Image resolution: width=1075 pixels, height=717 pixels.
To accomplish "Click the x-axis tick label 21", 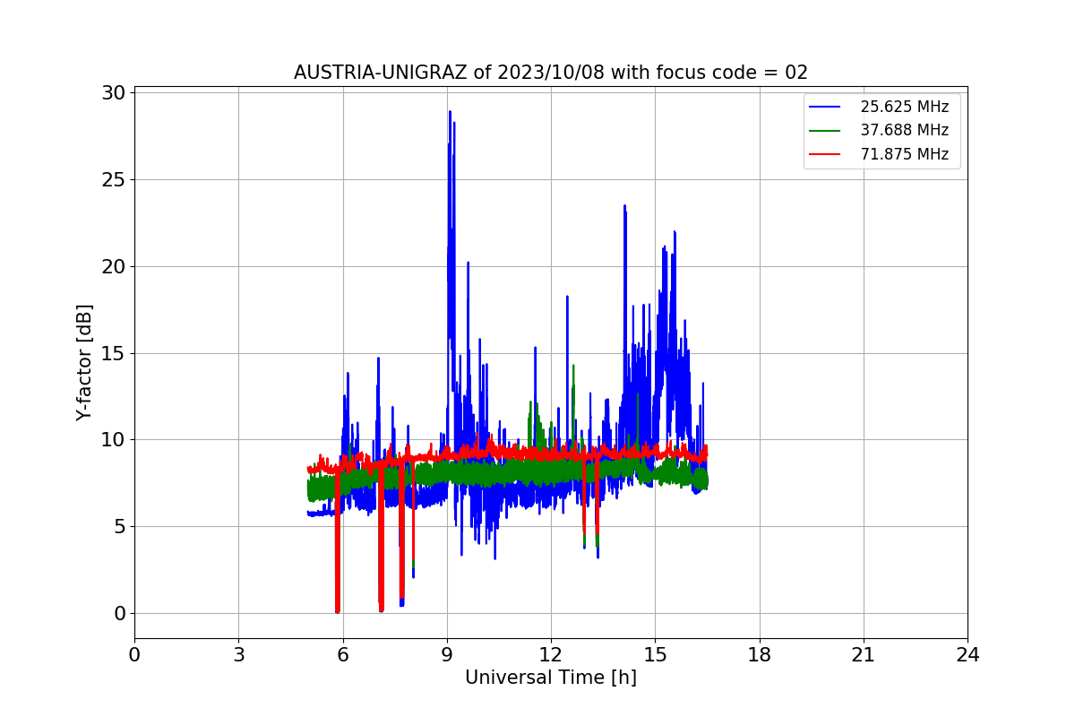I will (x=864, y=655).
